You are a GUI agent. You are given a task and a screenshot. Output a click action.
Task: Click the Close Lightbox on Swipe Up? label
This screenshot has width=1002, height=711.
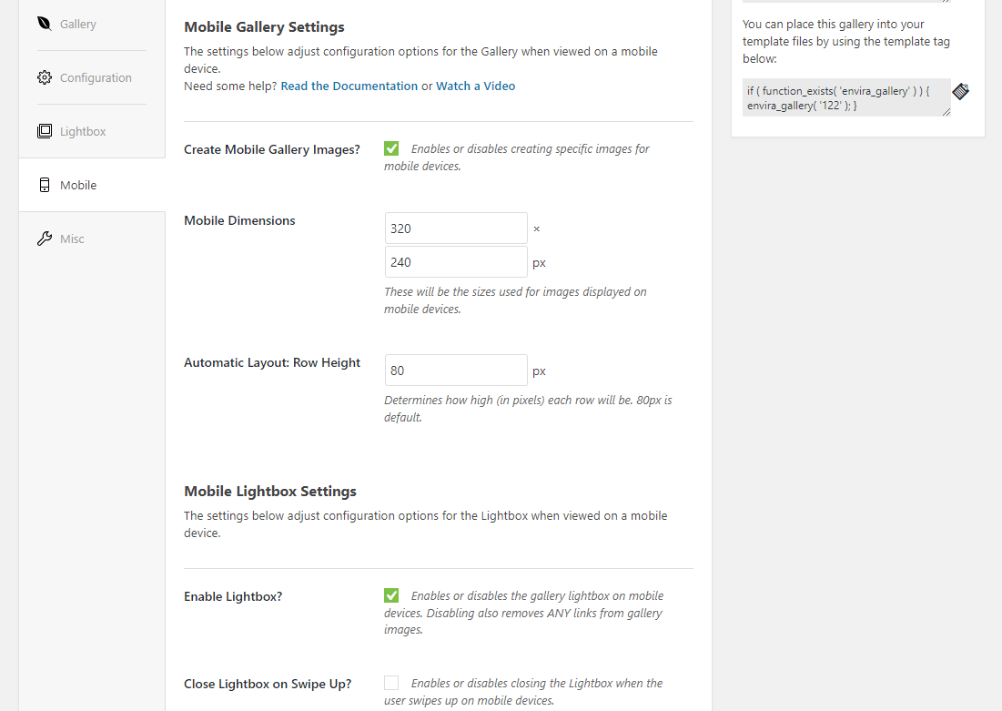268,685
